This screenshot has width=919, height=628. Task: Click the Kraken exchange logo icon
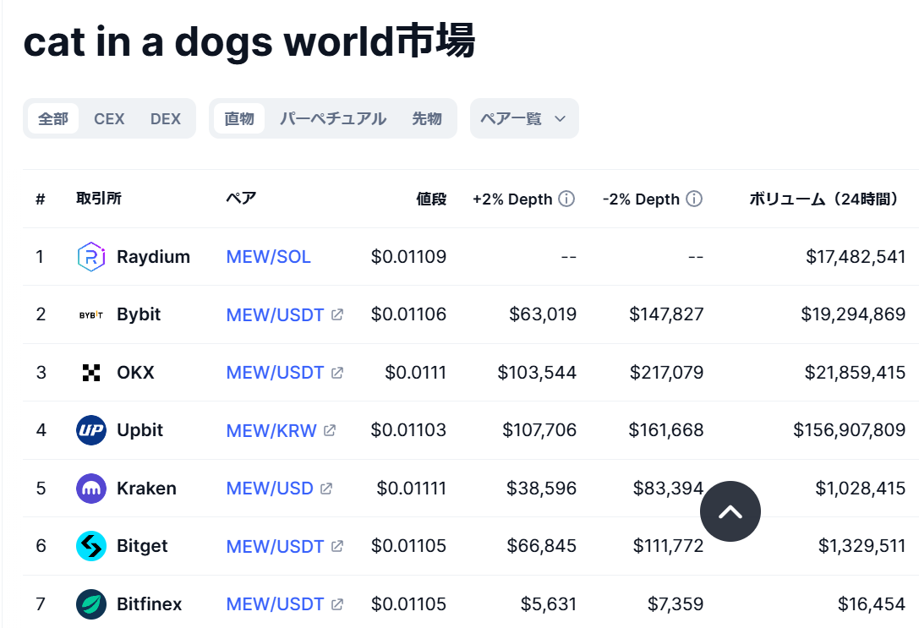click(90, 489)
